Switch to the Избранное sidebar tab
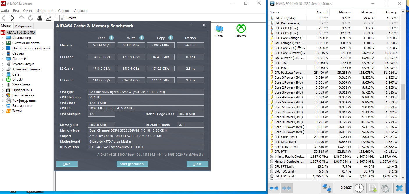 24,26
